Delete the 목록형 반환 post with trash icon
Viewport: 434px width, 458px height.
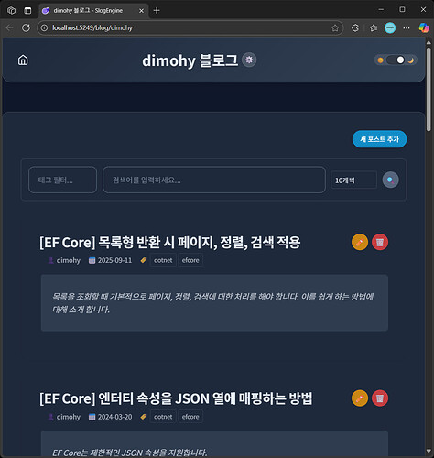coord(380,242)
